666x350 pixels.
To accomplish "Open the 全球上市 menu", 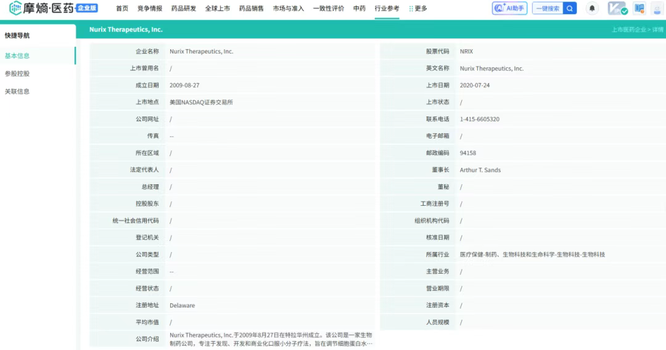I will click(217, 9).
